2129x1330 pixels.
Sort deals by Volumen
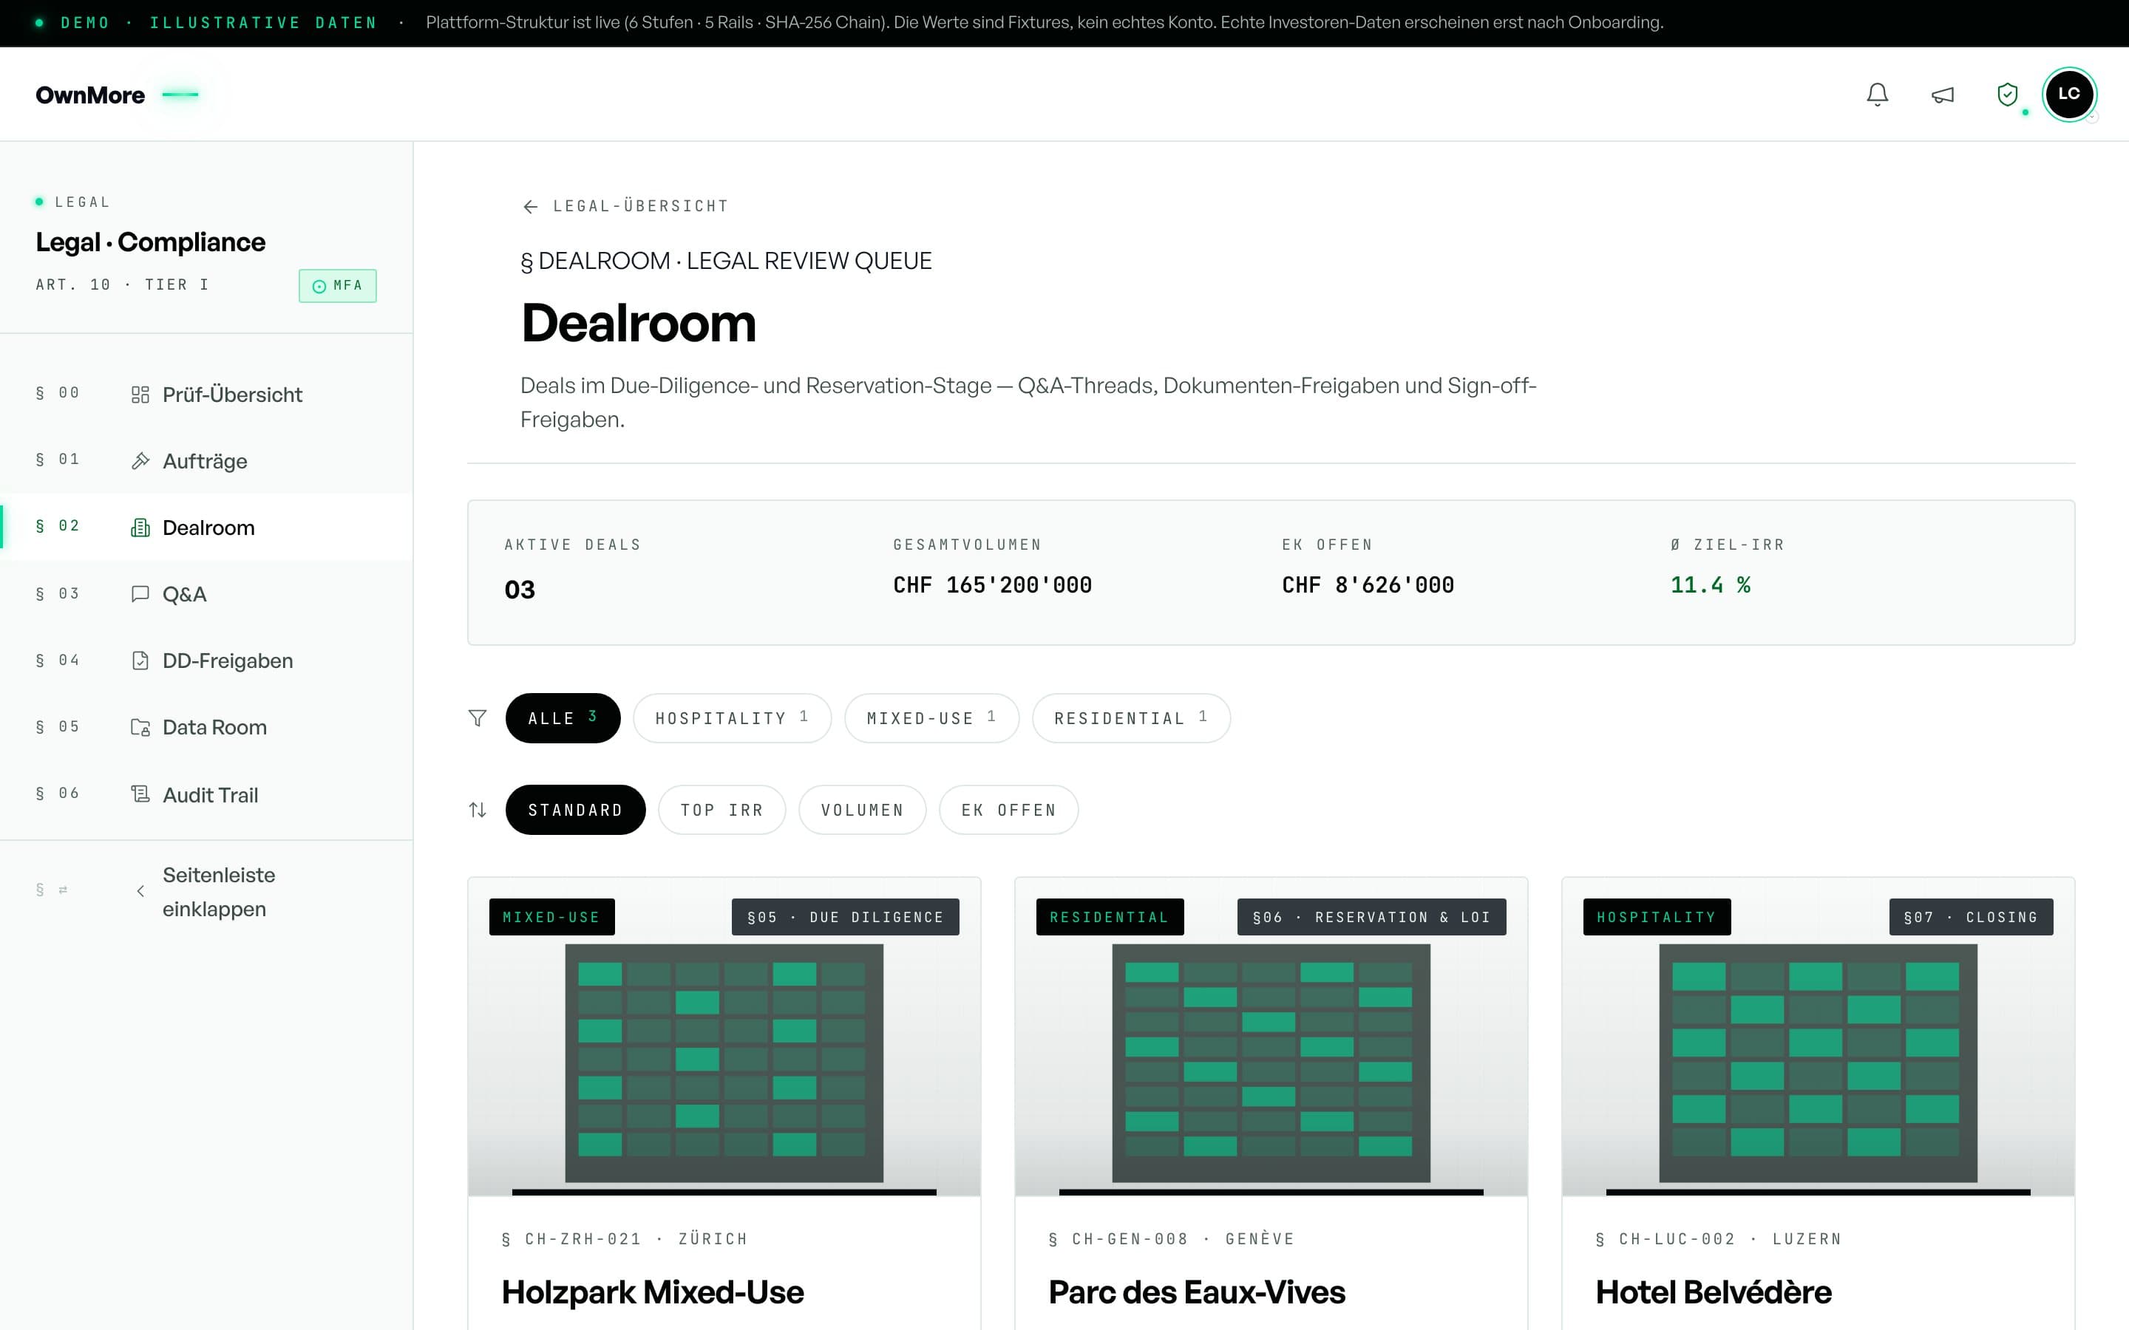coord(862,810)
